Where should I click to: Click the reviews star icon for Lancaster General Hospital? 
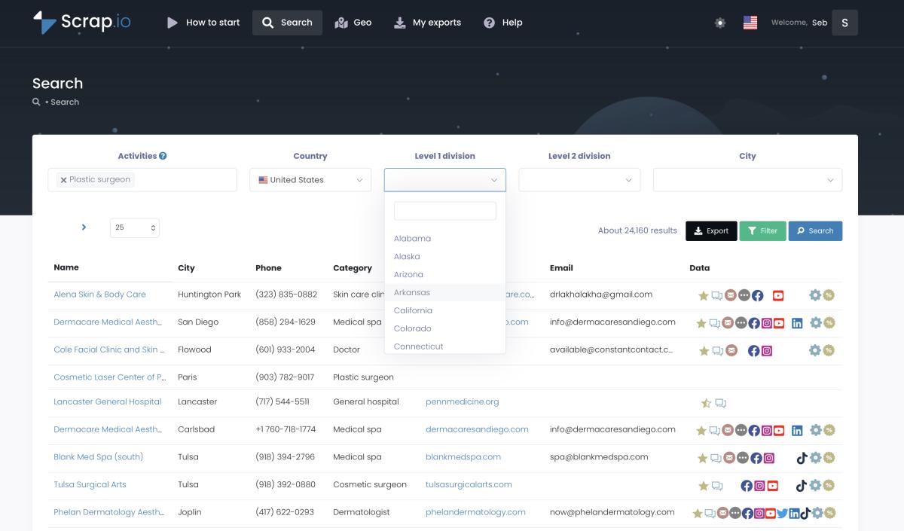pyautogui.click(x=706, y=403)
